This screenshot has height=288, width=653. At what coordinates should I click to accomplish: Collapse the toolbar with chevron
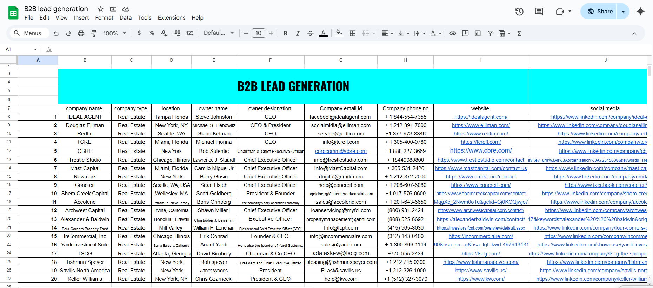[634, 33]
